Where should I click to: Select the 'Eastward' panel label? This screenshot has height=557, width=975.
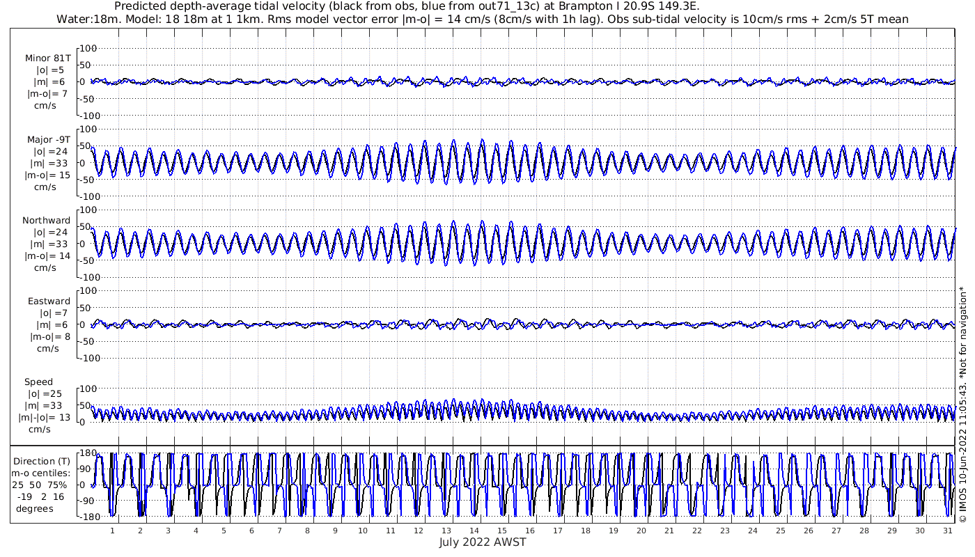(49, 301)
